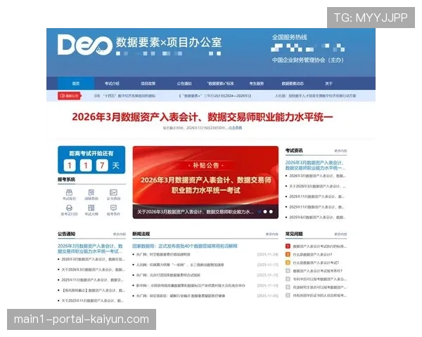Click 点击查看 link under the headline
422x337 pixels.
click(235, 128)
